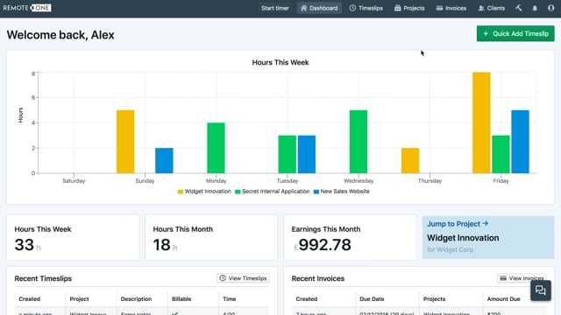
Task: Toggle the Widget Innovation legend swatch
Action: tap(181, 192)
